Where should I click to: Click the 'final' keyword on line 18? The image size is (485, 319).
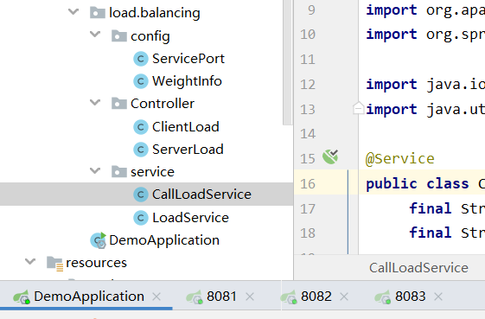(x=430, y=233)
